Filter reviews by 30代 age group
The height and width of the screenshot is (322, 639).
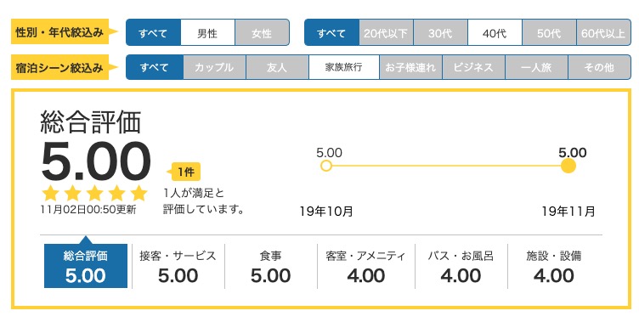[440, 32]
